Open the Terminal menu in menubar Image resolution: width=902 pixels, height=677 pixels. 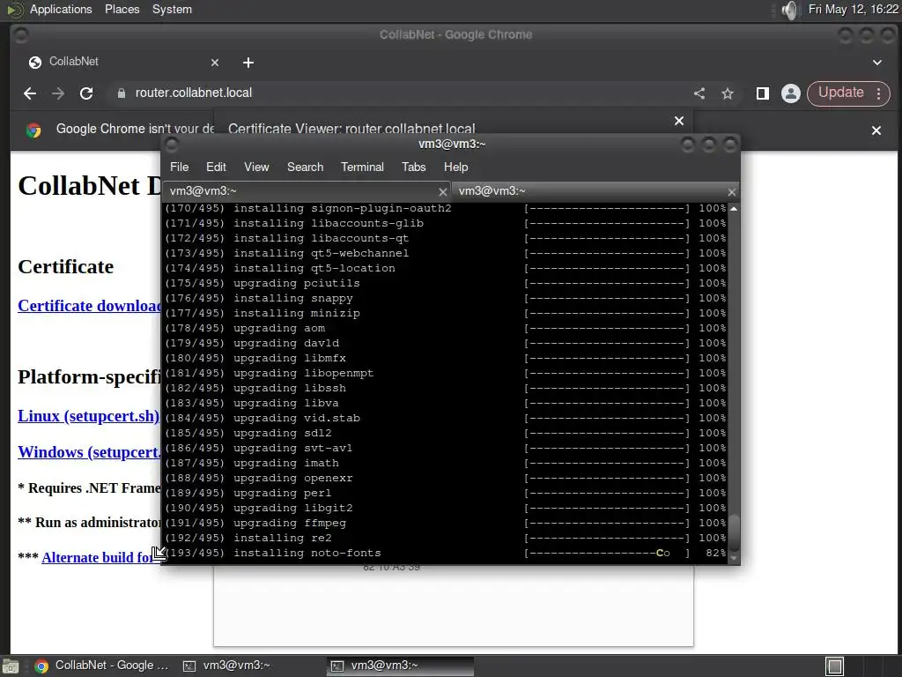click(362, 167)
